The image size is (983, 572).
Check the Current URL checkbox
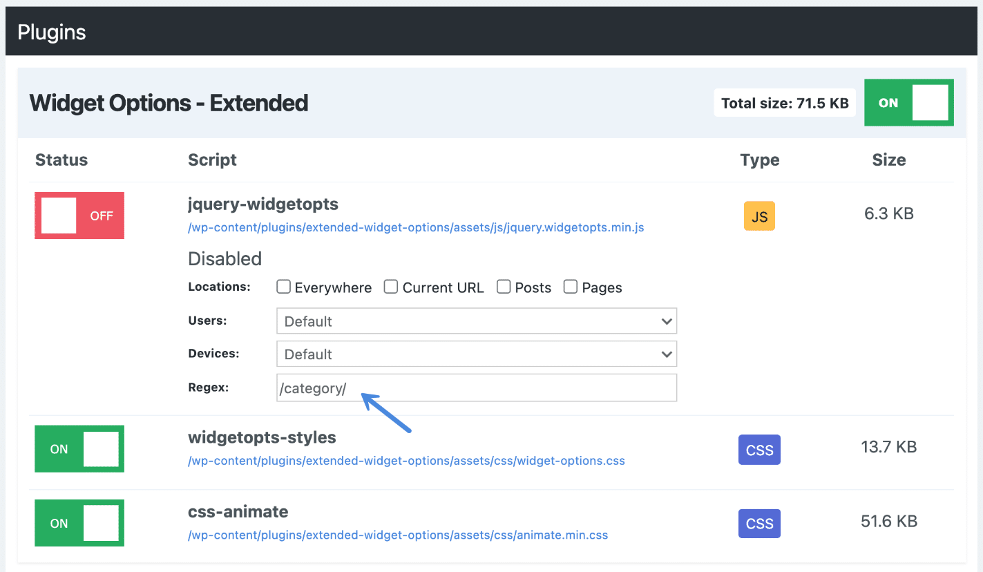390,286
